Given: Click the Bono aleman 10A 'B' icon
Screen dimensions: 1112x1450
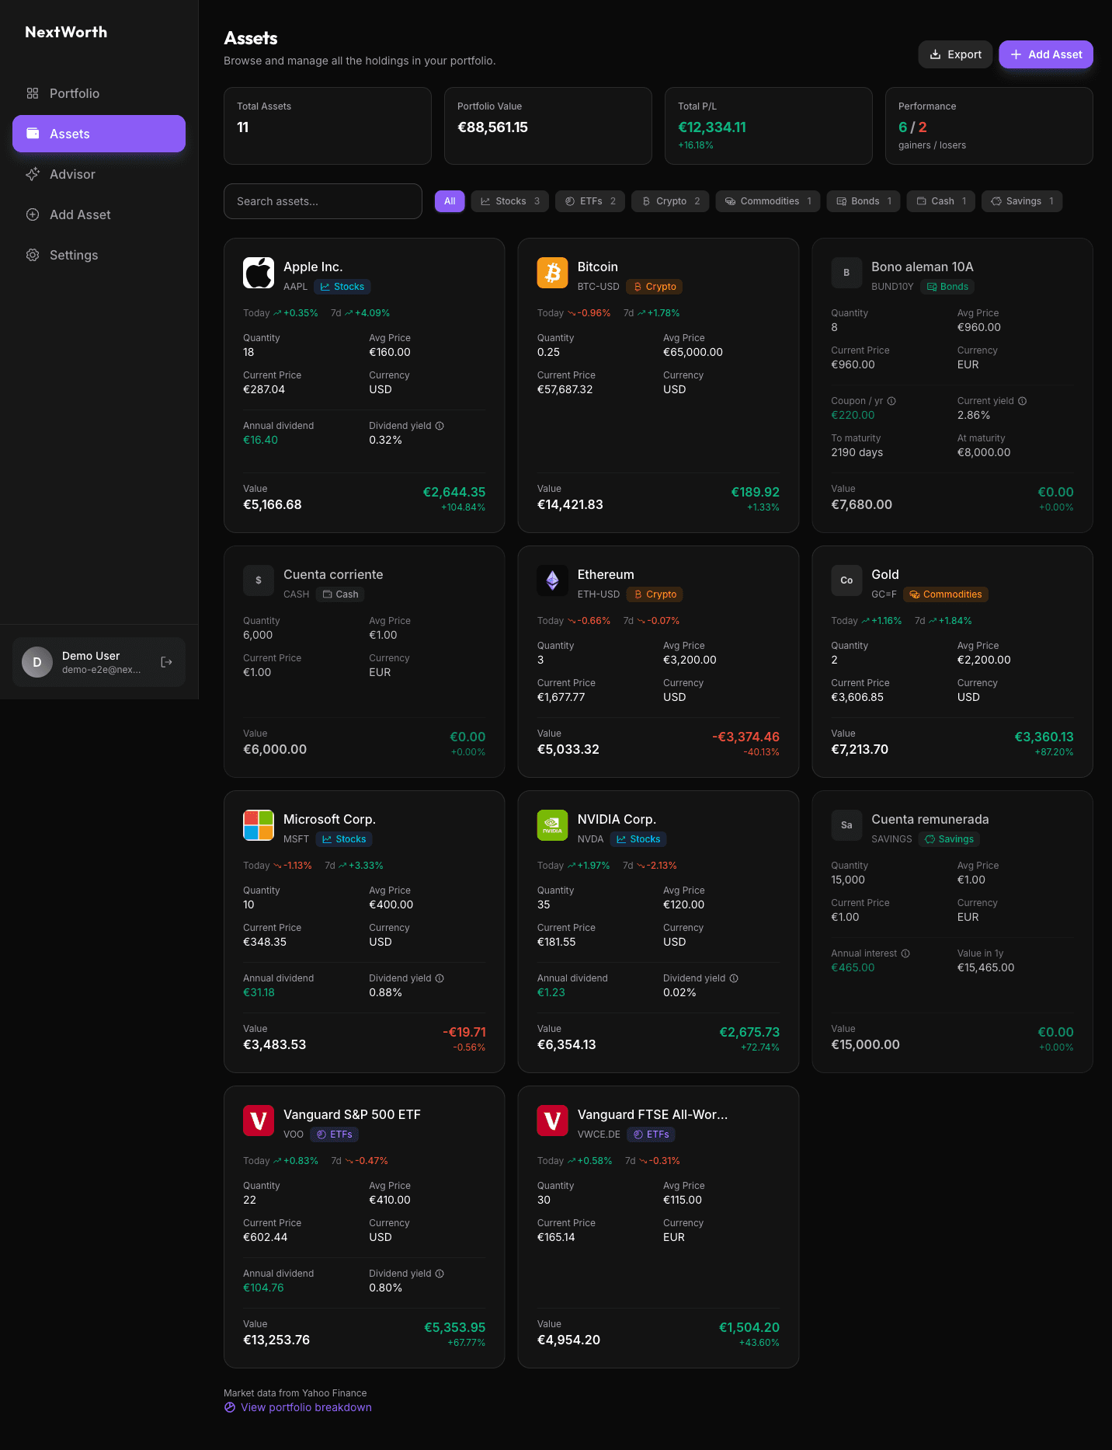Looking at the screenshot, I should click(846, 273).
